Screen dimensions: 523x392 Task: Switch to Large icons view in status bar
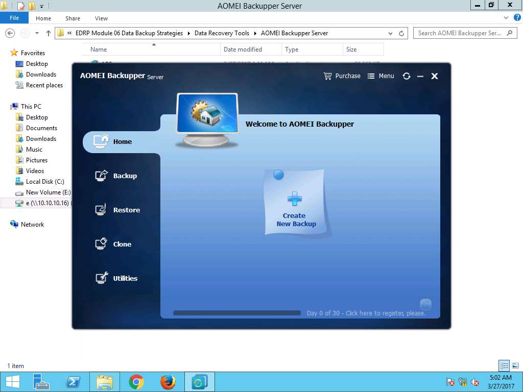[515, 365]
